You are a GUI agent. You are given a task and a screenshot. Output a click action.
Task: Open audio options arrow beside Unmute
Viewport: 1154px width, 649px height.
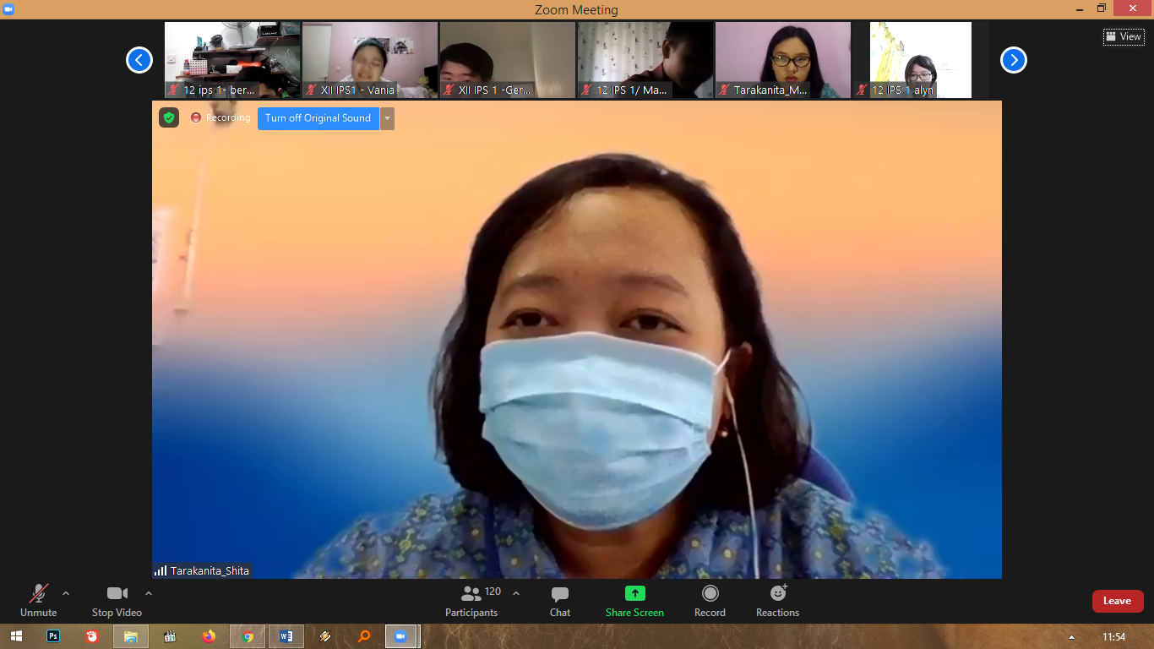(66, 593)
